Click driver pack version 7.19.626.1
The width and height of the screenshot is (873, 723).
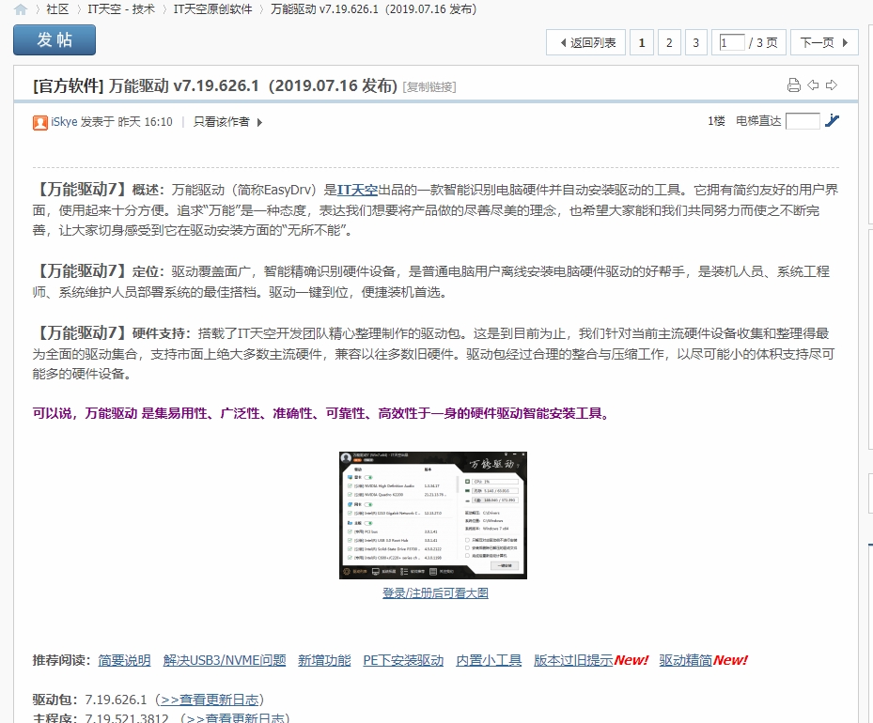click(x=116, y=700)
